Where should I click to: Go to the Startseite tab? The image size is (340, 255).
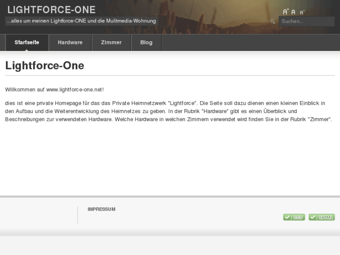point(27,43)
